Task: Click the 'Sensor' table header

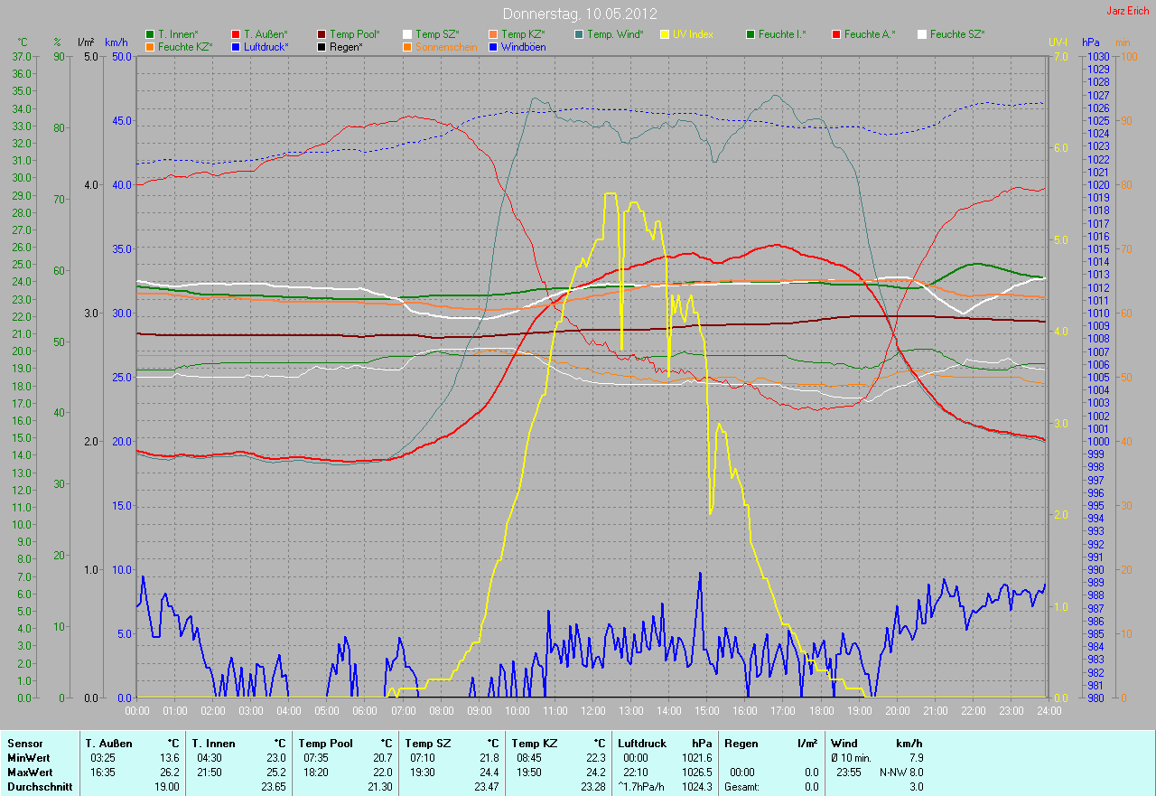Action: point(24,744)
